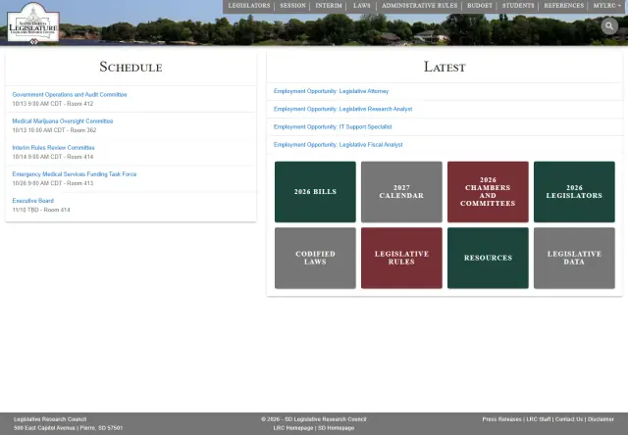The width and height of the screenshot is (628, 435).
Task: Open Emergency Medical Services Funding Task Force
Action: [x=75, y=174]
